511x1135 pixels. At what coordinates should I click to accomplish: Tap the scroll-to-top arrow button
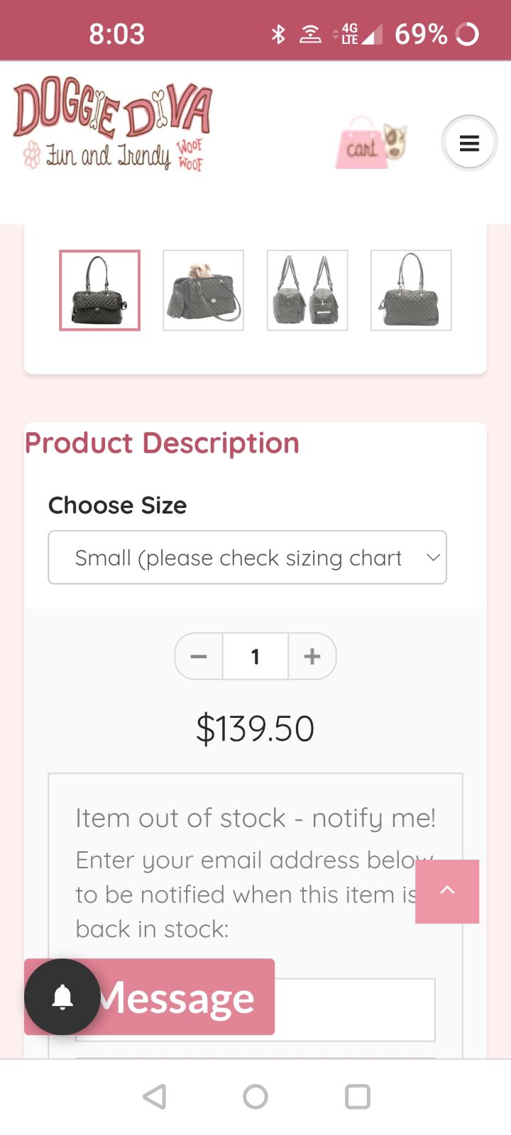coord(447,892)
